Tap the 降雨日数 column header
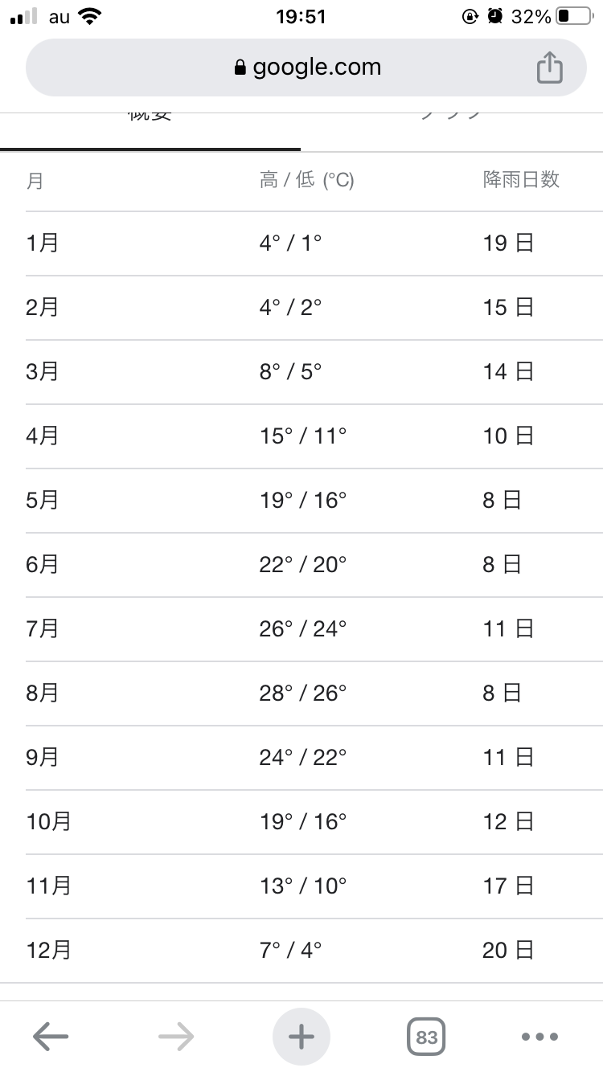 tap(521, 180)
